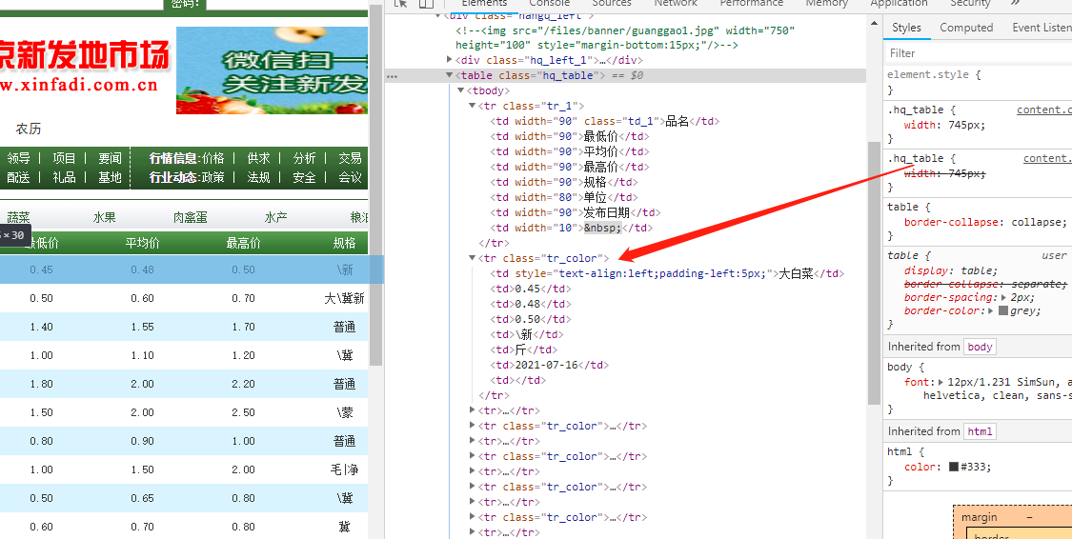
Task: Click the margin label in box model
Action: (979, 517)
